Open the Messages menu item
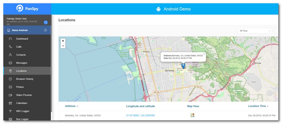 tap(27, 63)
